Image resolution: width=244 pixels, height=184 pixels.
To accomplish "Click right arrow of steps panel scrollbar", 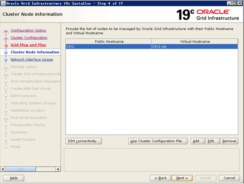I will (58, 169).
